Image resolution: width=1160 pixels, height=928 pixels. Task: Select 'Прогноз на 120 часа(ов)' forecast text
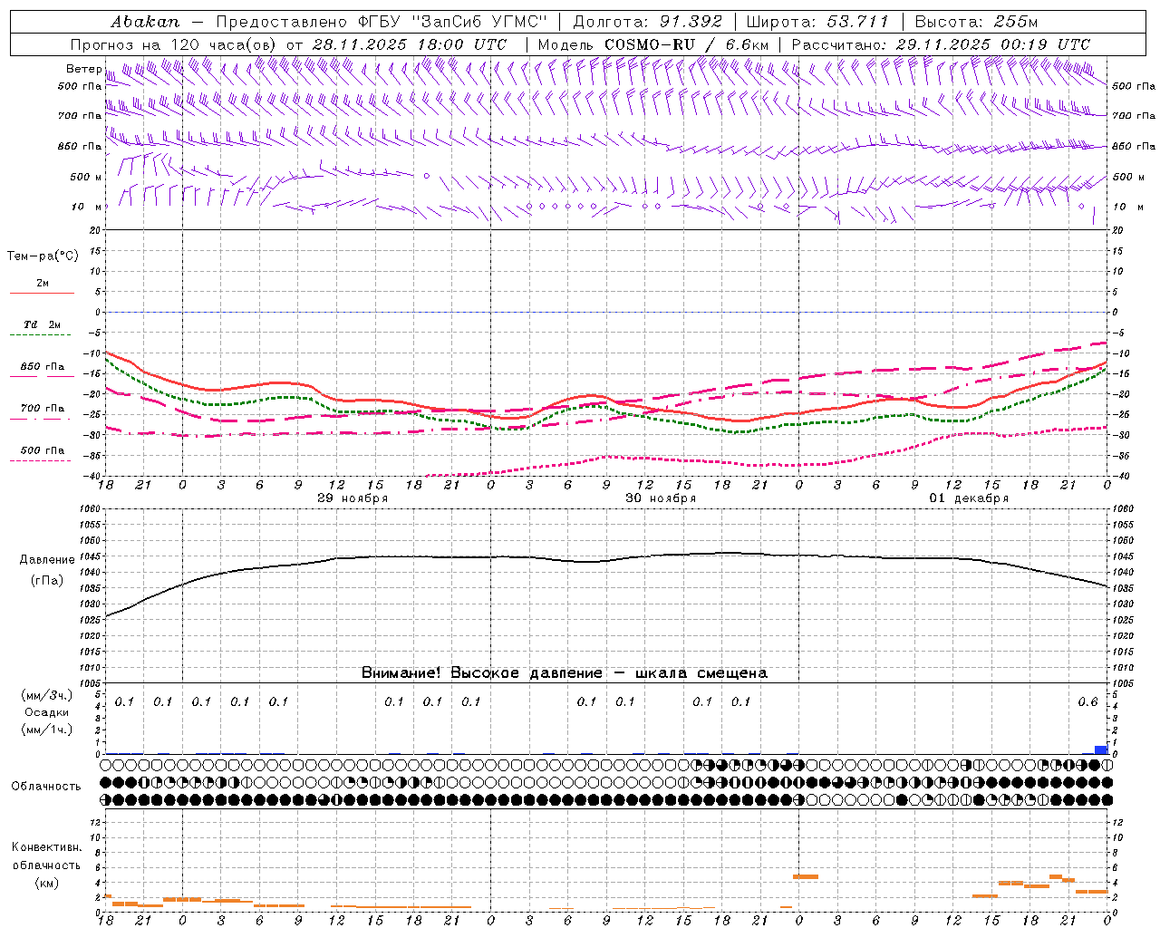pyautogui.click(x=174, y=44)
